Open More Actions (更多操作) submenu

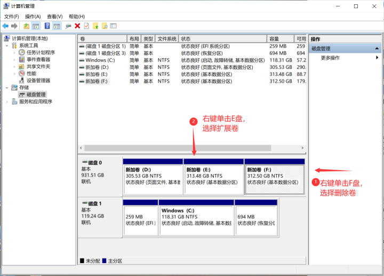[x=330, y=58]
